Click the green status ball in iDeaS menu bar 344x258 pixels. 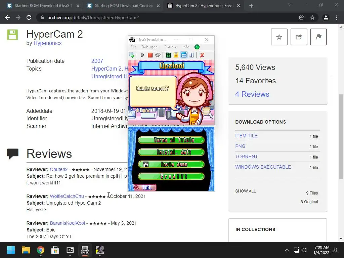pyautogui.click(x=197, y=47)
